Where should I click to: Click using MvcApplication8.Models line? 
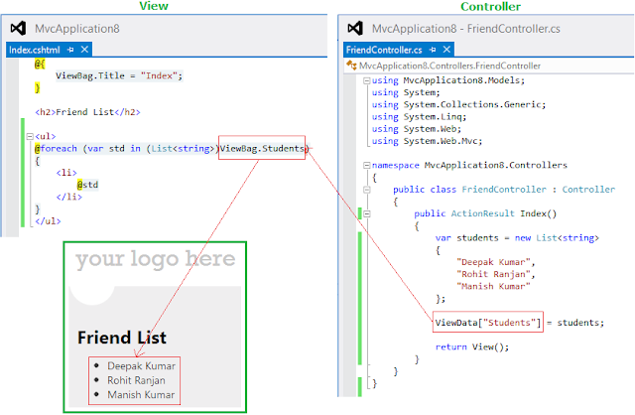click(448, 80)
